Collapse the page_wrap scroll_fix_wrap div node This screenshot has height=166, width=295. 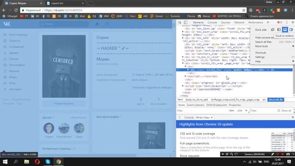click(183, 63)
